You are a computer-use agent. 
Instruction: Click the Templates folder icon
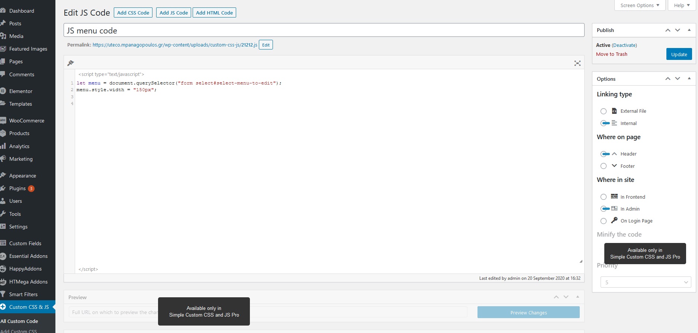coord(3,104)
